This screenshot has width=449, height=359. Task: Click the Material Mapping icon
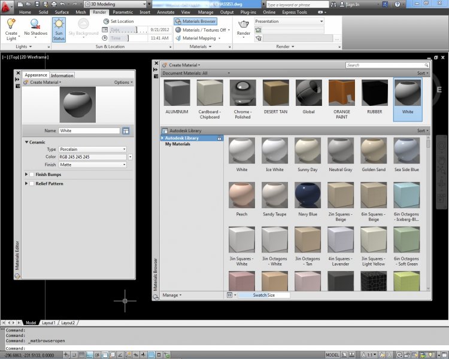tap(178, 38)
